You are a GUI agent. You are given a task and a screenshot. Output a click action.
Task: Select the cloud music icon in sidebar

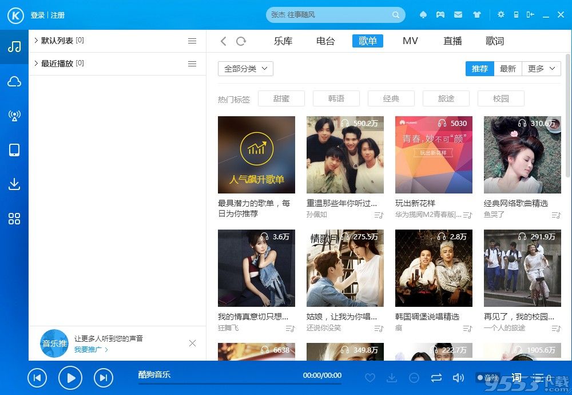[14, 82]
